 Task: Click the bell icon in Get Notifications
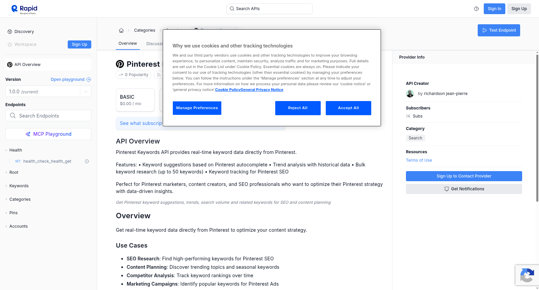(x=446, y=189)
